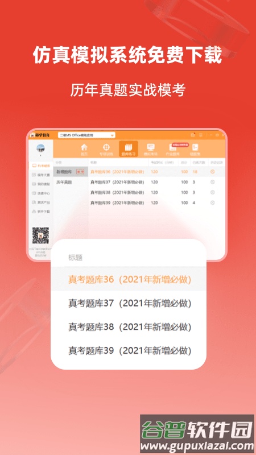Open history clock for 真考题库36 row

212,172
